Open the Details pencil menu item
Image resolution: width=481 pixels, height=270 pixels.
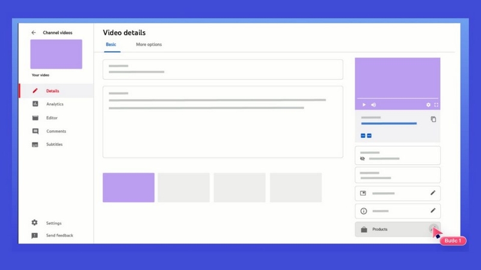point(57,91)
